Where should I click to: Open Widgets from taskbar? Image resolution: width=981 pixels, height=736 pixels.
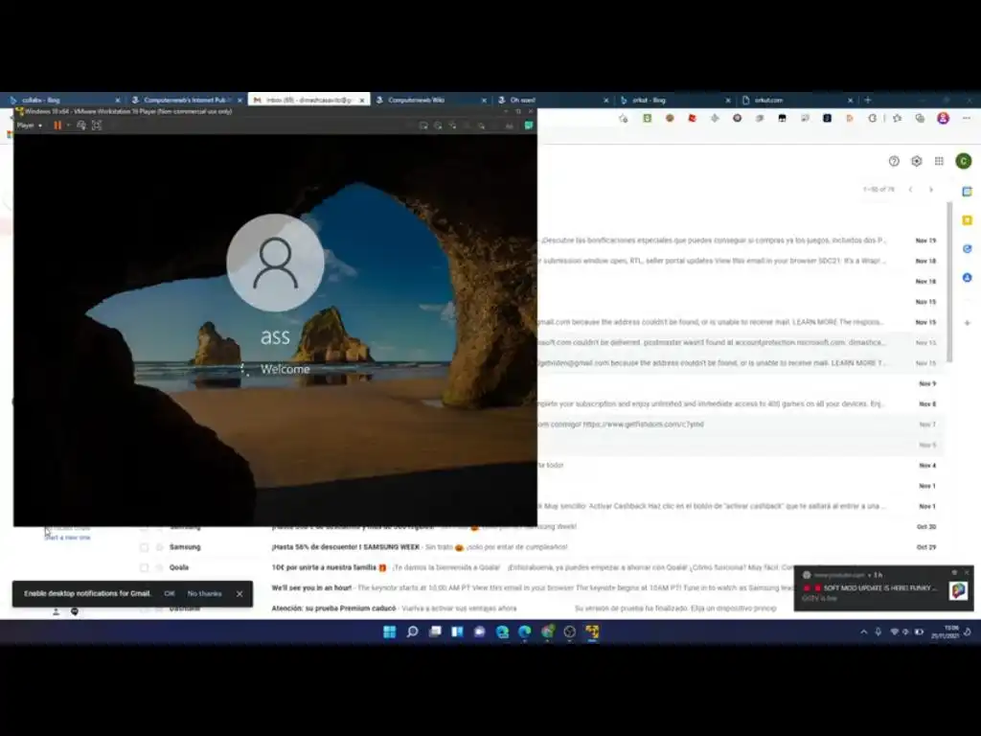457,632
